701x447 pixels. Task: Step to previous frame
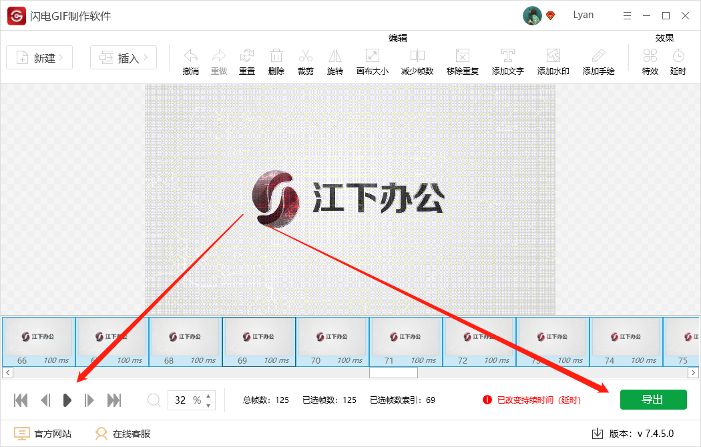click(x=45, y=400)
